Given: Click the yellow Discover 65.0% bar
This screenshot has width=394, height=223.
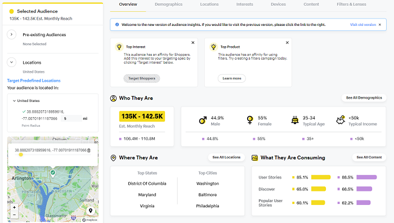Looking at the screenshot, I should click(319, 189).
